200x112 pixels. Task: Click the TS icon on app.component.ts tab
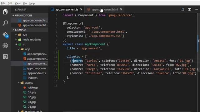[52, 9]
